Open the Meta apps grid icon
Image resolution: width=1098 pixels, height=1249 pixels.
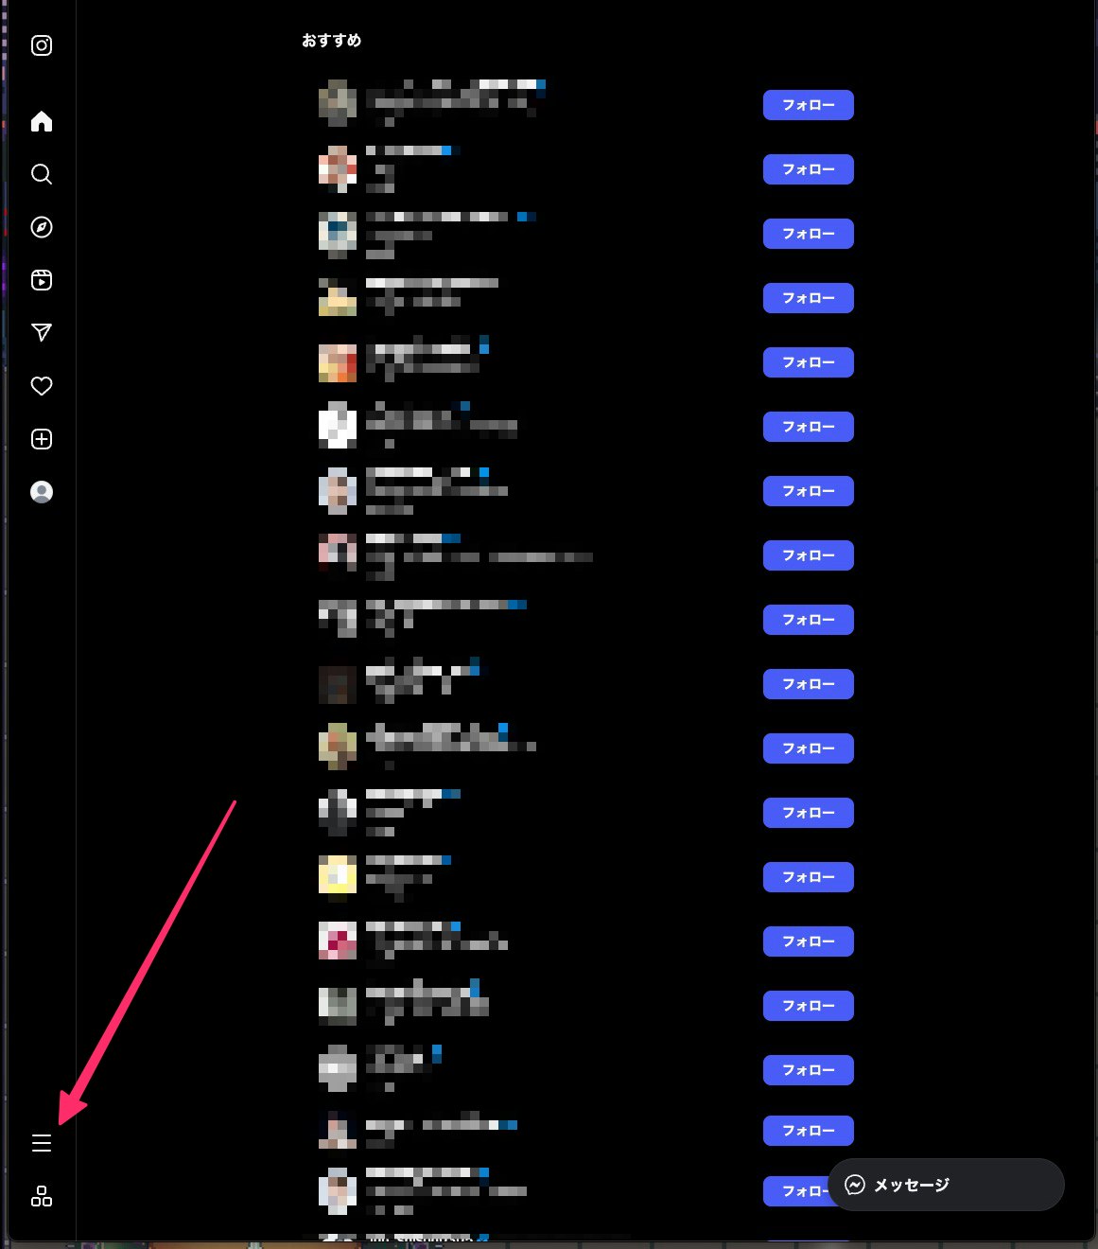pos(42,1196)
